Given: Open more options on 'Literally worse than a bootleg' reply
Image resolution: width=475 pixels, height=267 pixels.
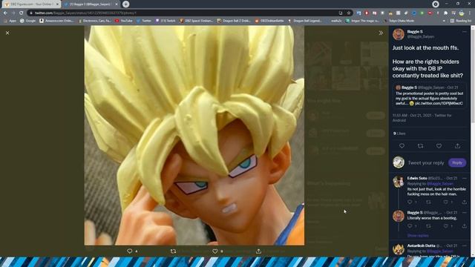Looking at the screenshot, I should [x=465, y=213].
